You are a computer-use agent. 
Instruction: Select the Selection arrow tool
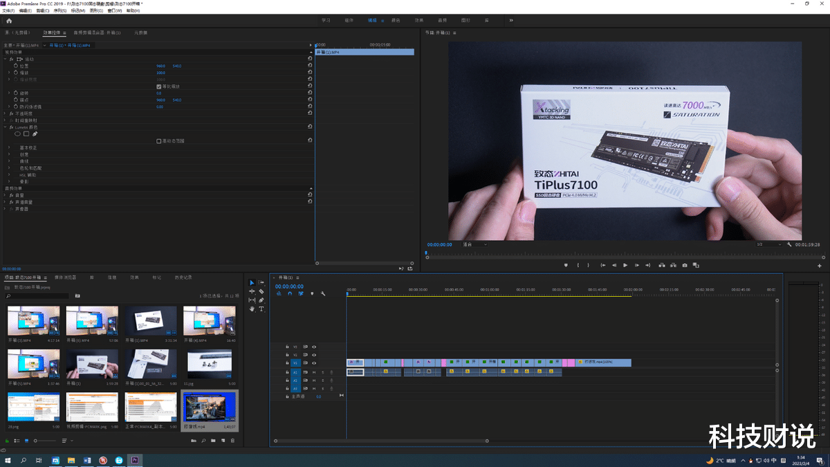tap(252, 282)
